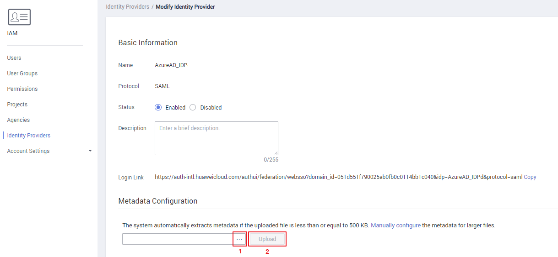
Task: Click the IAM service icon
Action: (19, 17)
